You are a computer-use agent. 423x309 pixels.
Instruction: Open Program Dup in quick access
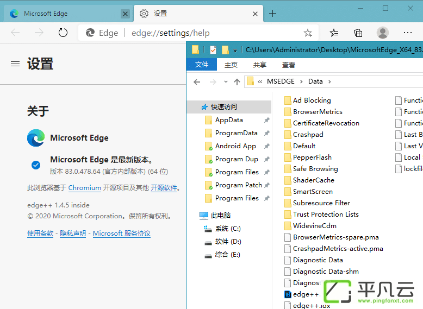[x=237, y=159]
